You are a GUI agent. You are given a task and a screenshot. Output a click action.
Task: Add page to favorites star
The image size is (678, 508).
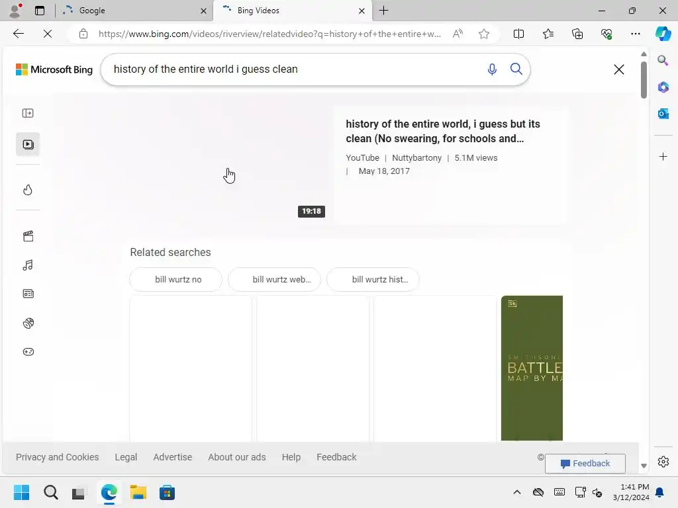pyautogui.click(x=484, y=34)
